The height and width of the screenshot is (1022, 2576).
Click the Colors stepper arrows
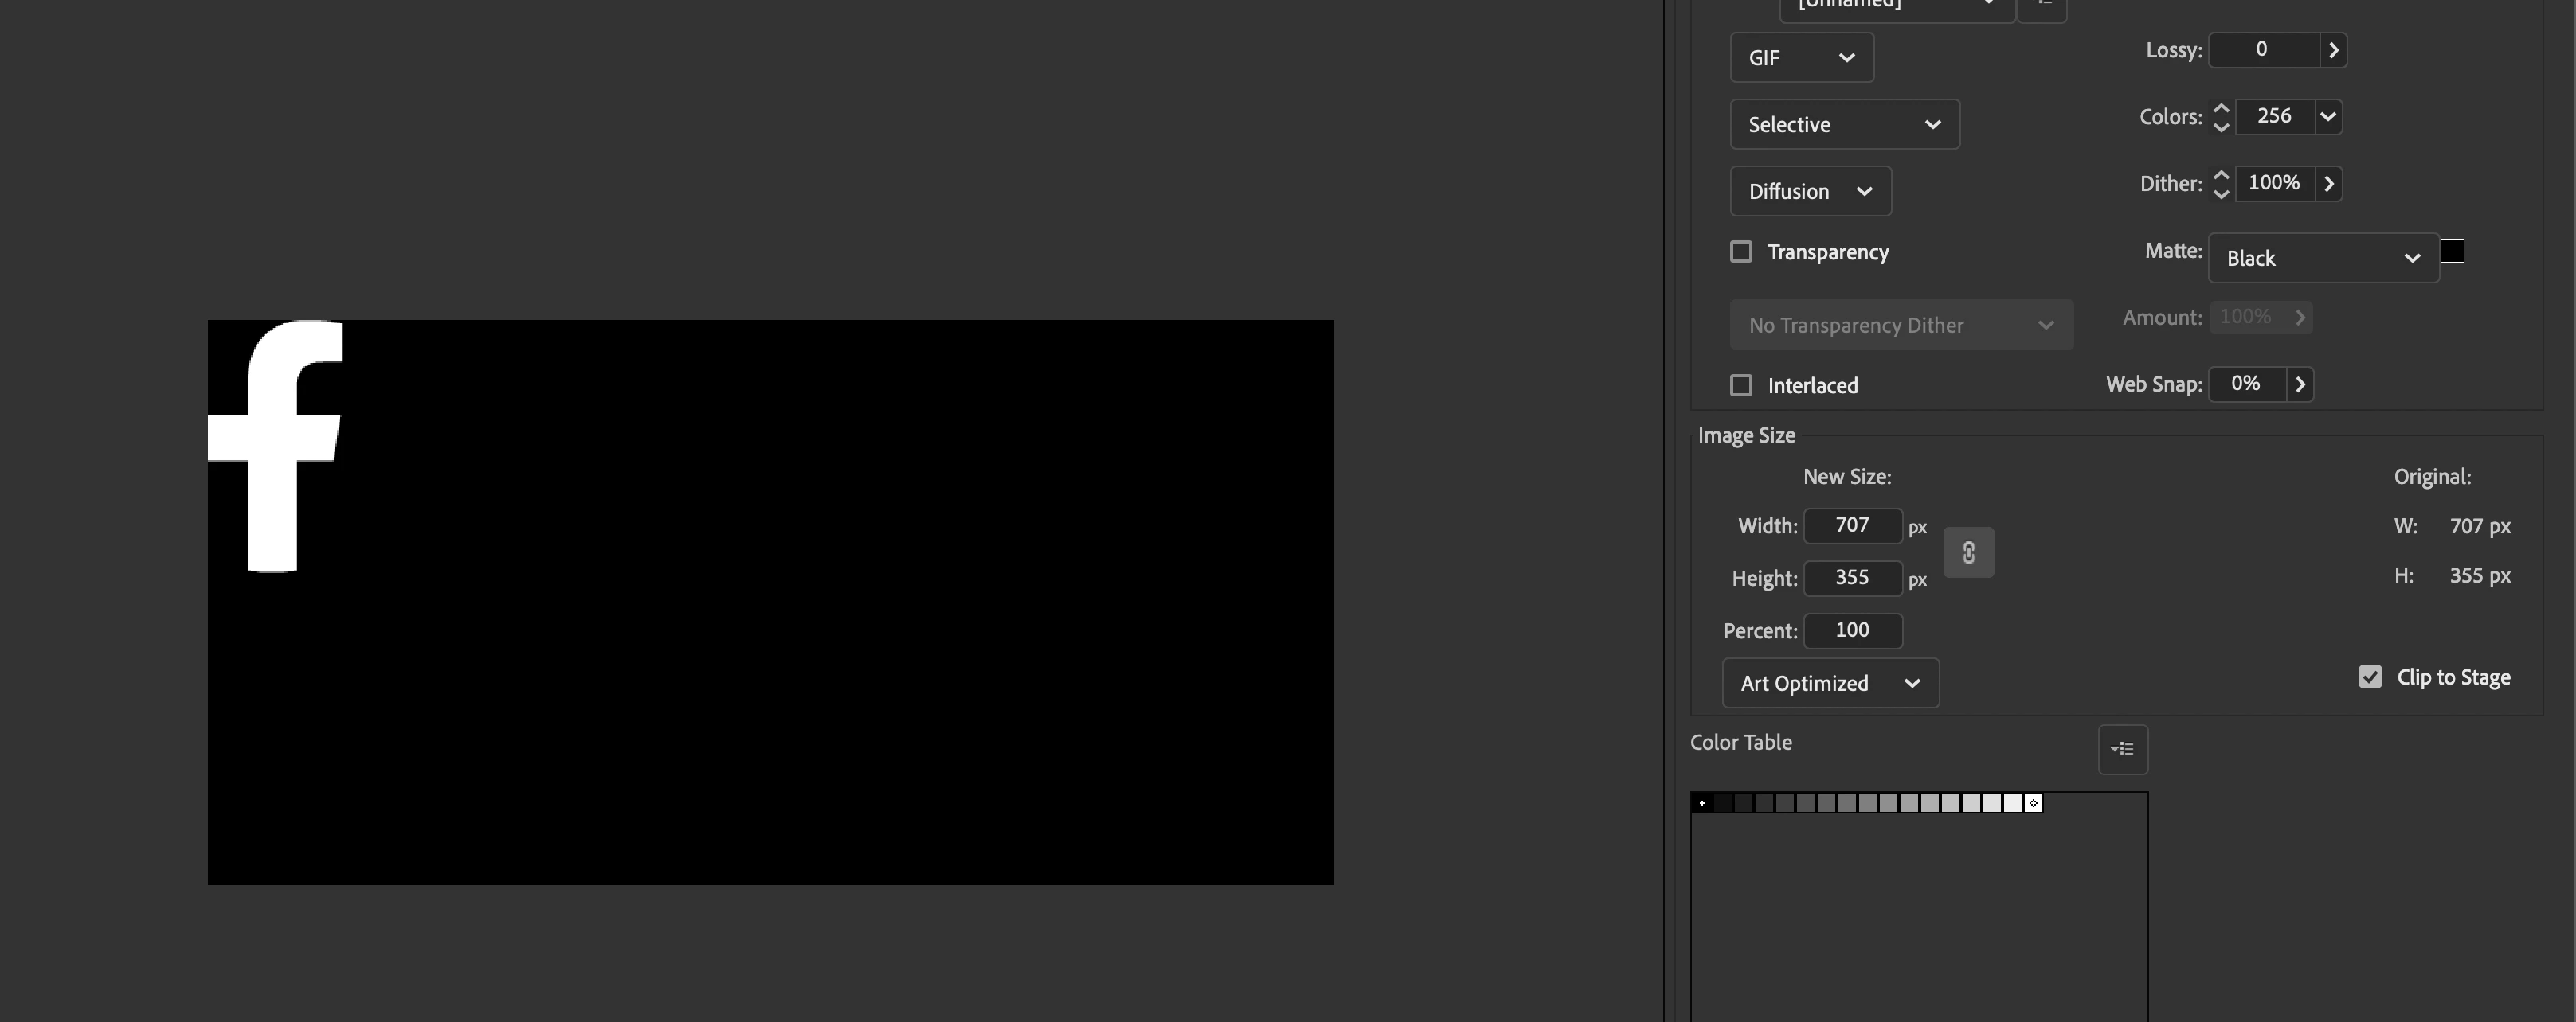(2221, 117)
